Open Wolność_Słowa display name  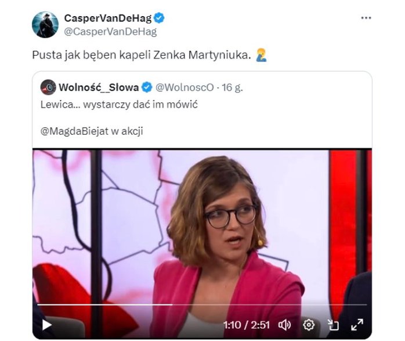99,87
